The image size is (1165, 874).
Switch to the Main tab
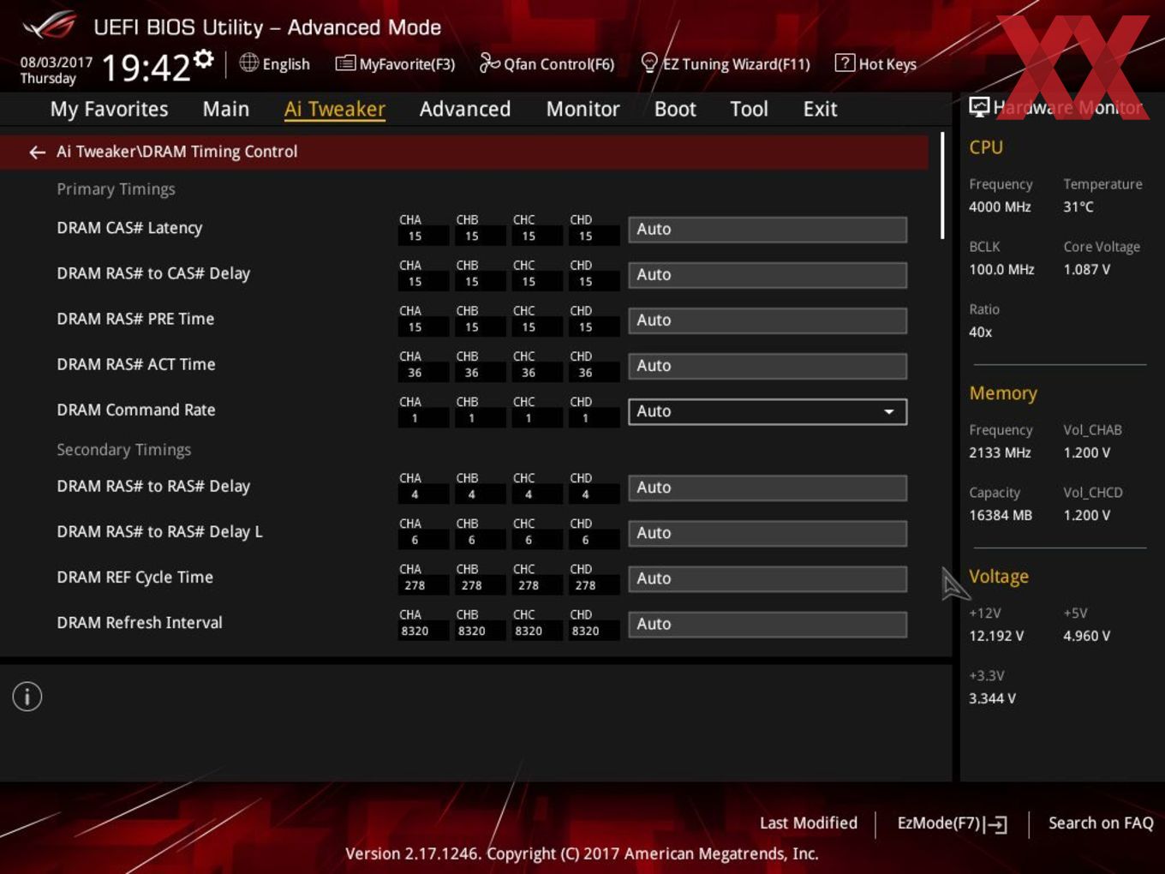tap(226, 110)
